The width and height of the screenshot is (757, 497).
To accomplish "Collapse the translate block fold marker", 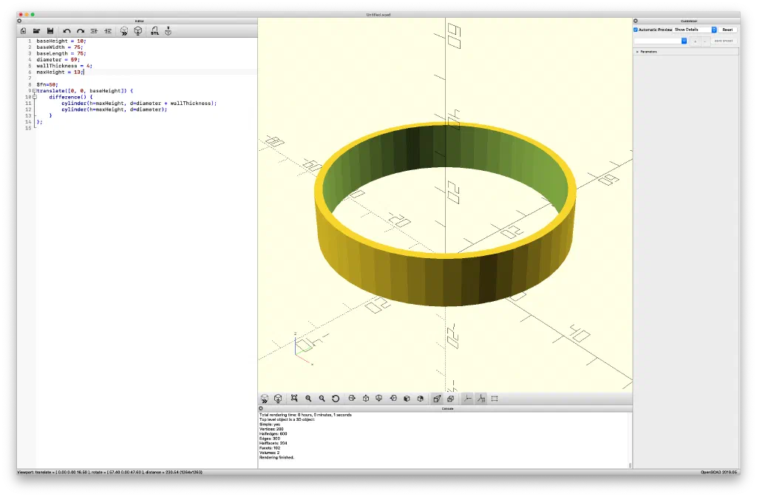I will pos(34,91).
